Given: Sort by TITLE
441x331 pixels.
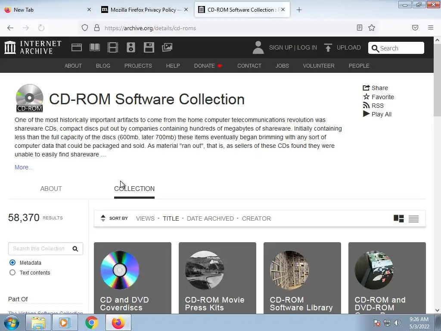Looking at the screenshot, I should click(171, 219).
